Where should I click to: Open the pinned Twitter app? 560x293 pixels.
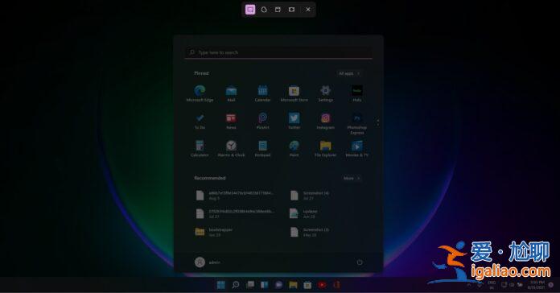(294, 121)
